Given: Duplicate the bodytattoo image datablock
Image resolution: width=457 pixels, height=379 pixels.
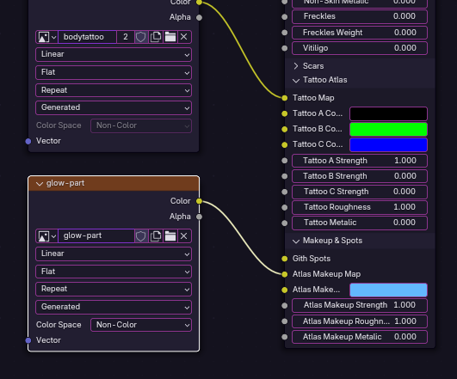Looking at the screenshot, I should click(x=156, y=37).
